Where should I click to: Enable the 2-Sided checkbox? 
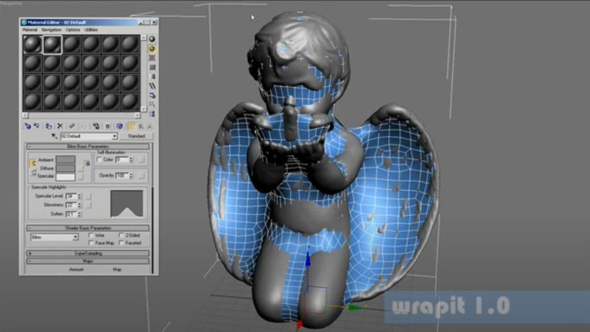tap(121, 235)
